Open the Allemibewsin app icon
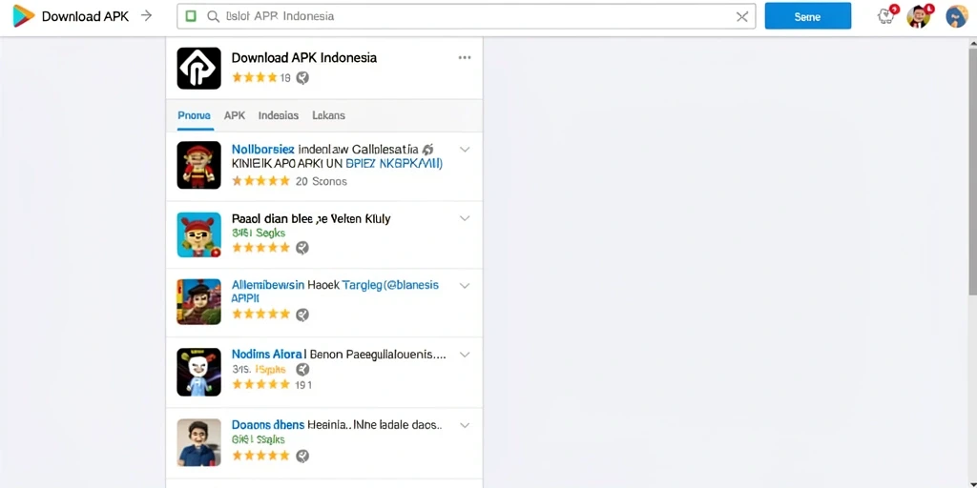 [198, 301]
